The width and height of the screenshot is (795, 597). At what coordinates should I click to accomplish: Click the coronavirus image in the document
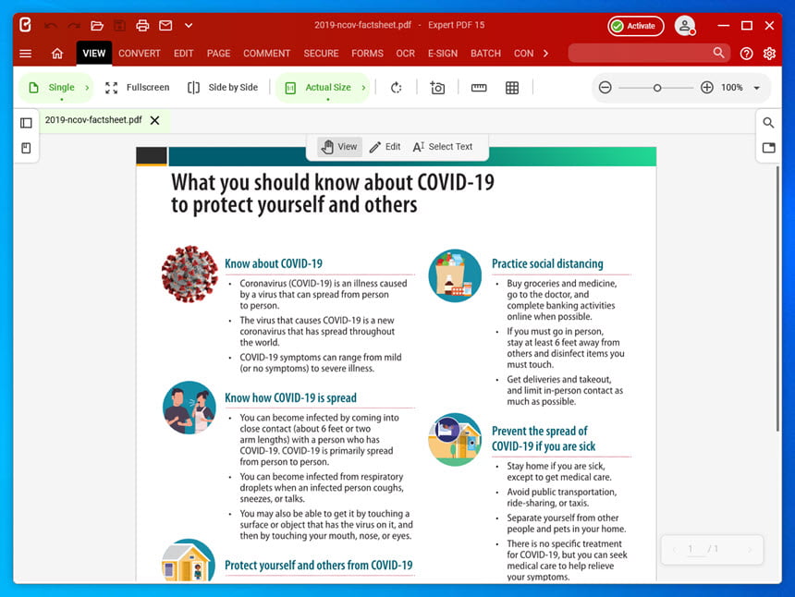tap(190, 274)
